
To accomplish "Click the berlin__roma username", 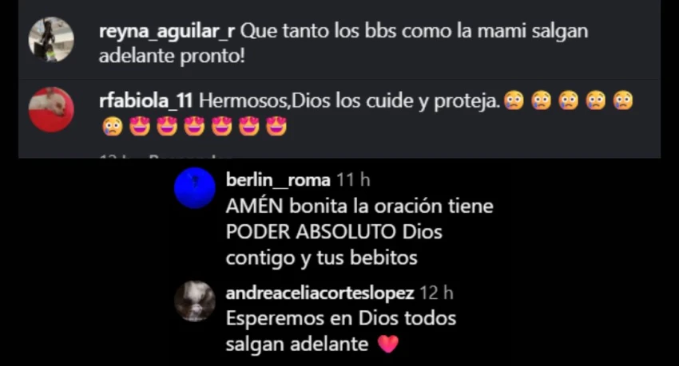I will [x=278, y=180].
